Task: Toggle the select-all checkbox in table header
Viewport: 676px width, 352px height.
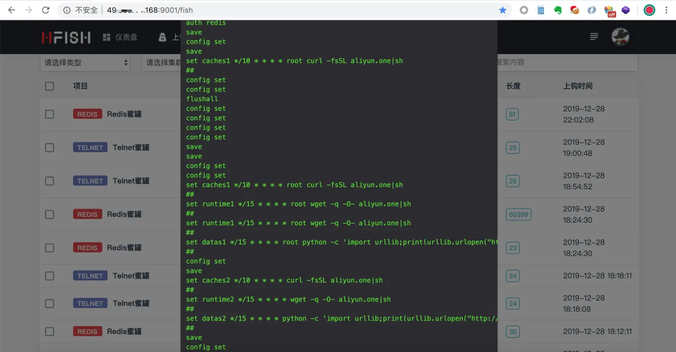Action: (x=50, y=86)
